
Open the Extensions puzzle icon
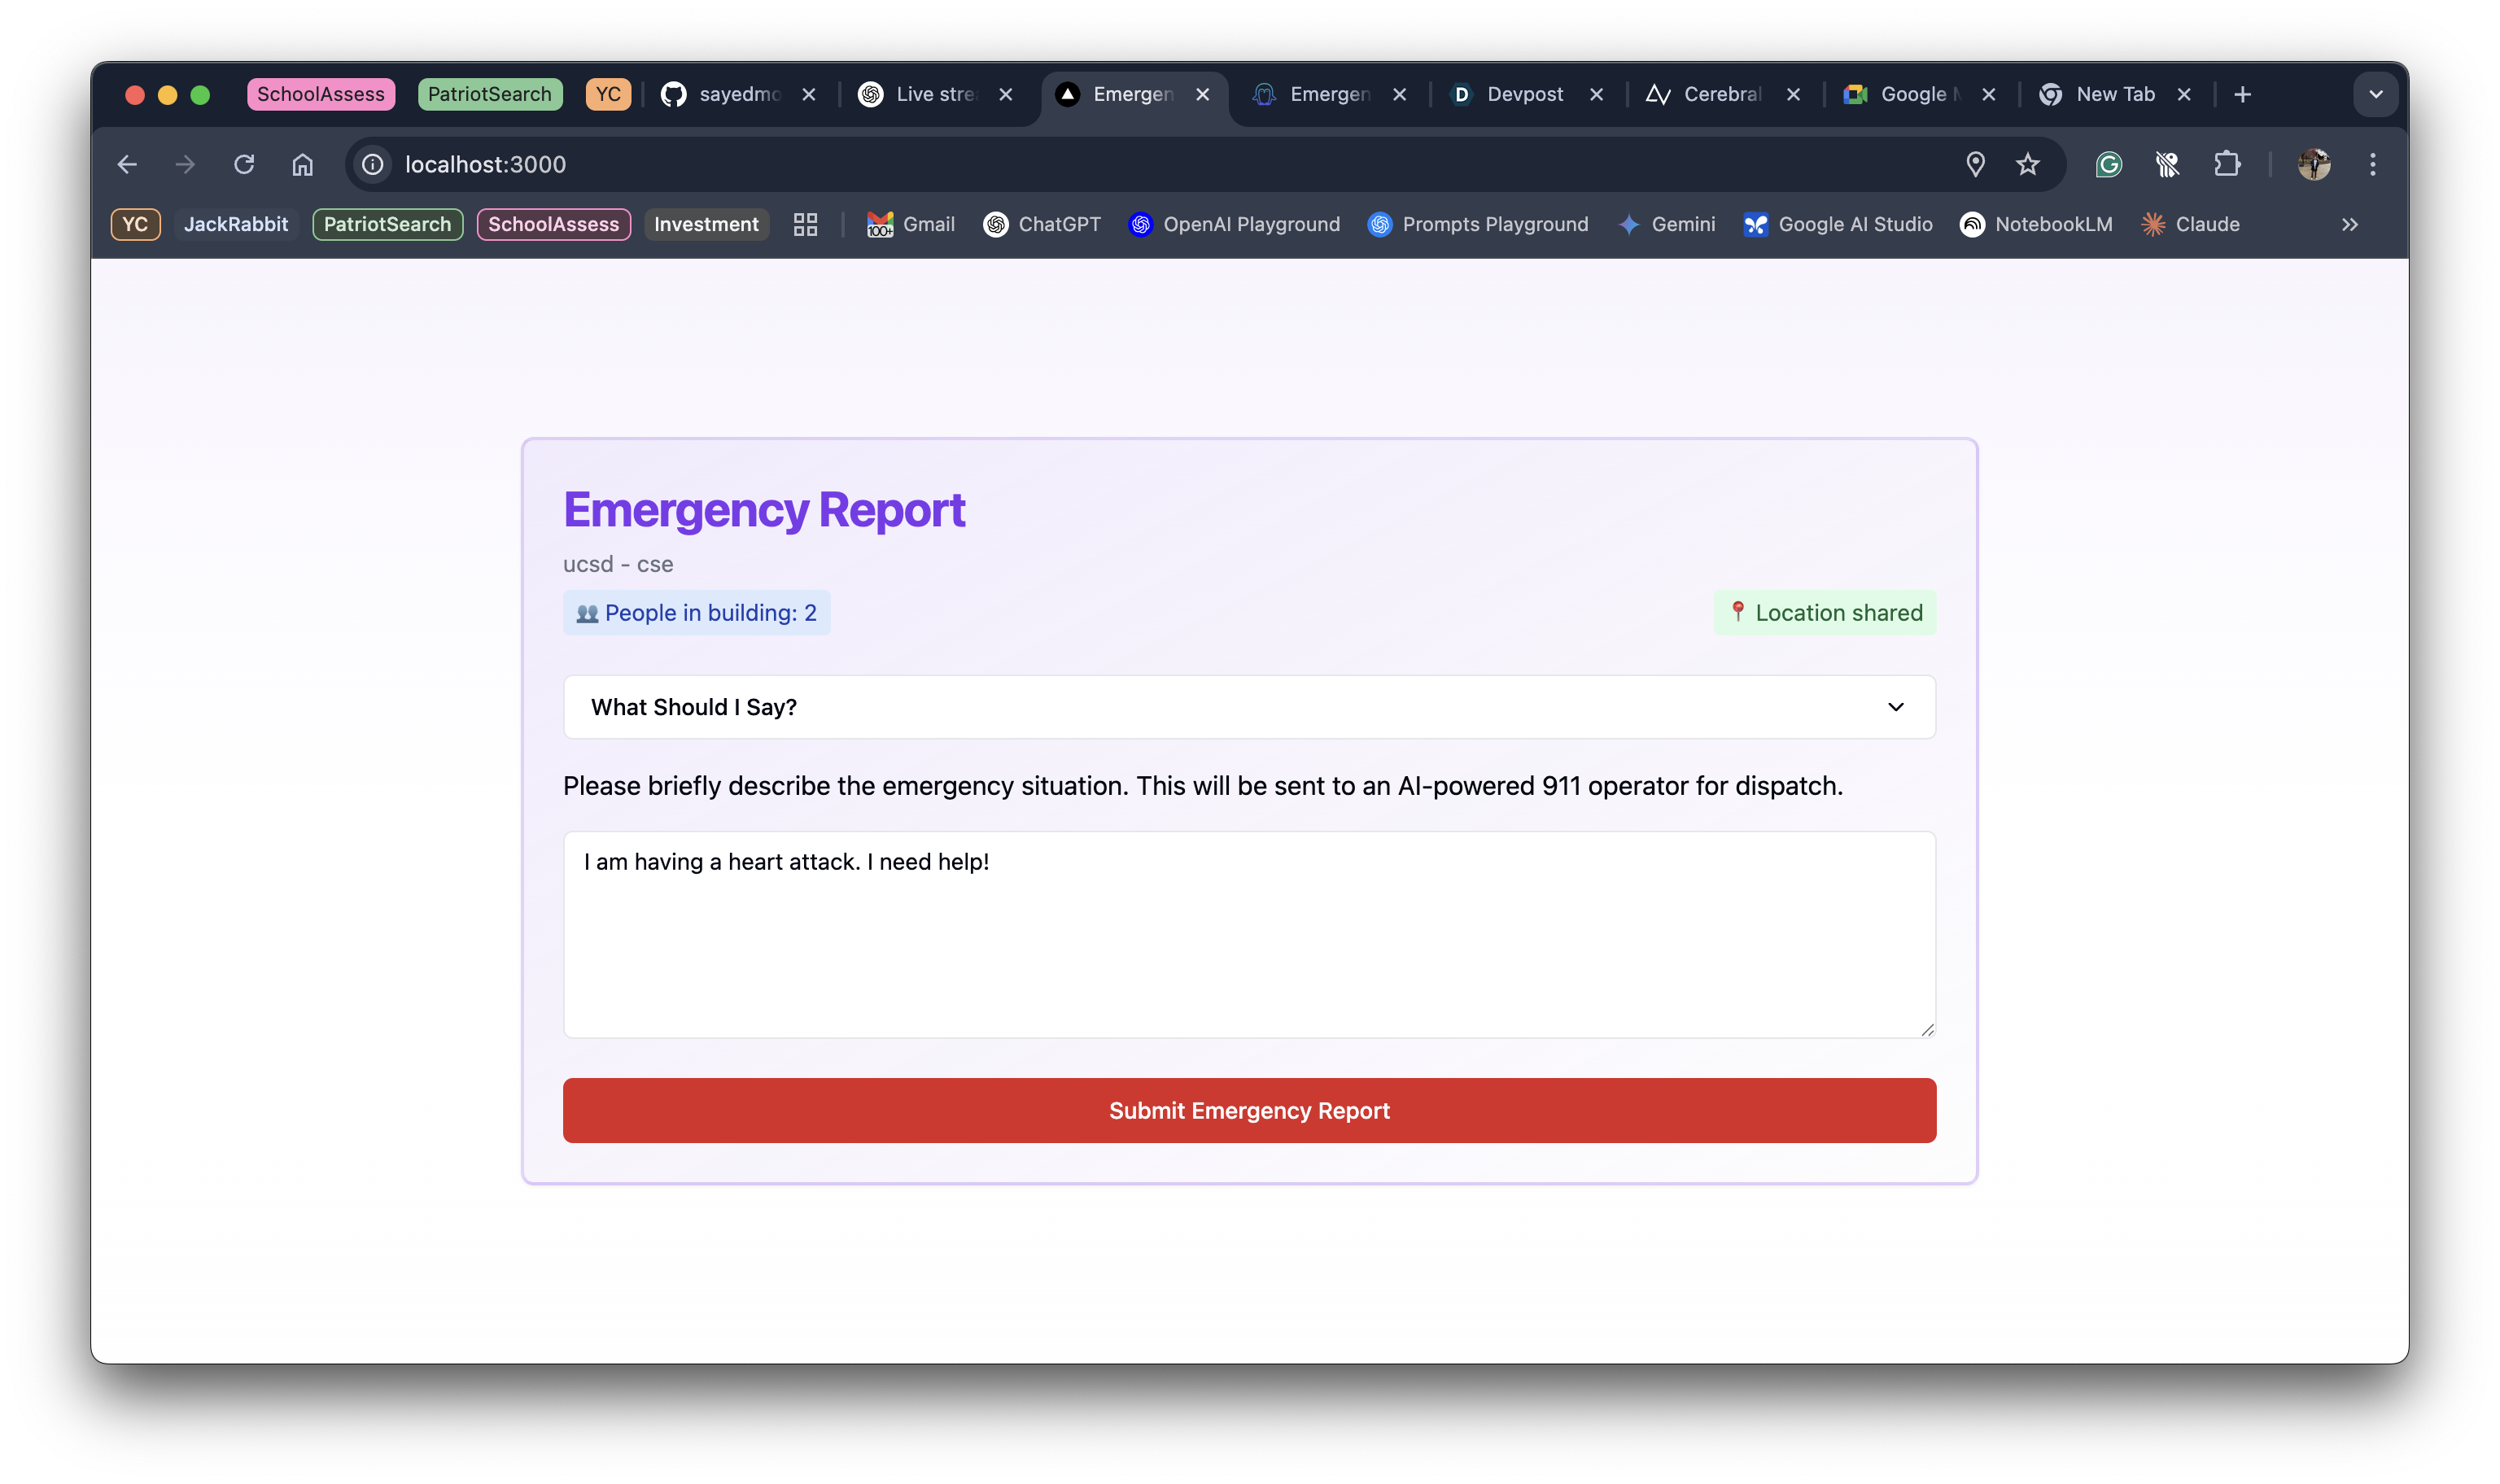pyautogui.click(x=2226, y=164)
